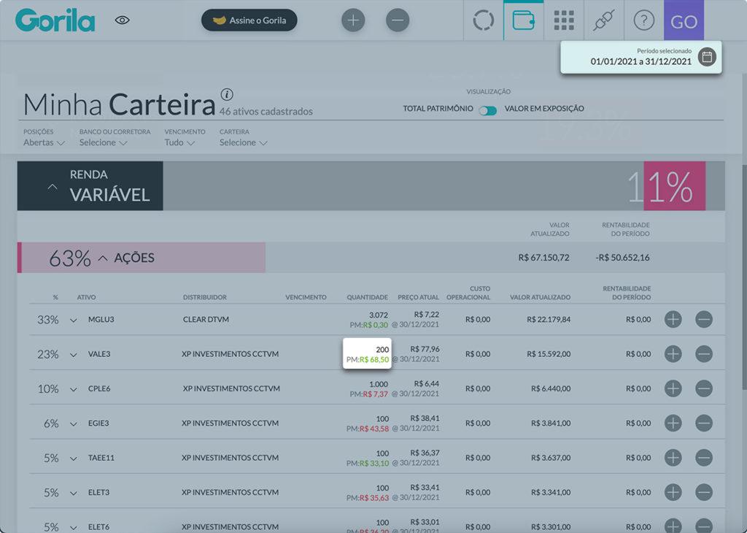Click the info icon beside Minha Carteira
The height and width of the screenshot is (533, 747).
(227, 94)
